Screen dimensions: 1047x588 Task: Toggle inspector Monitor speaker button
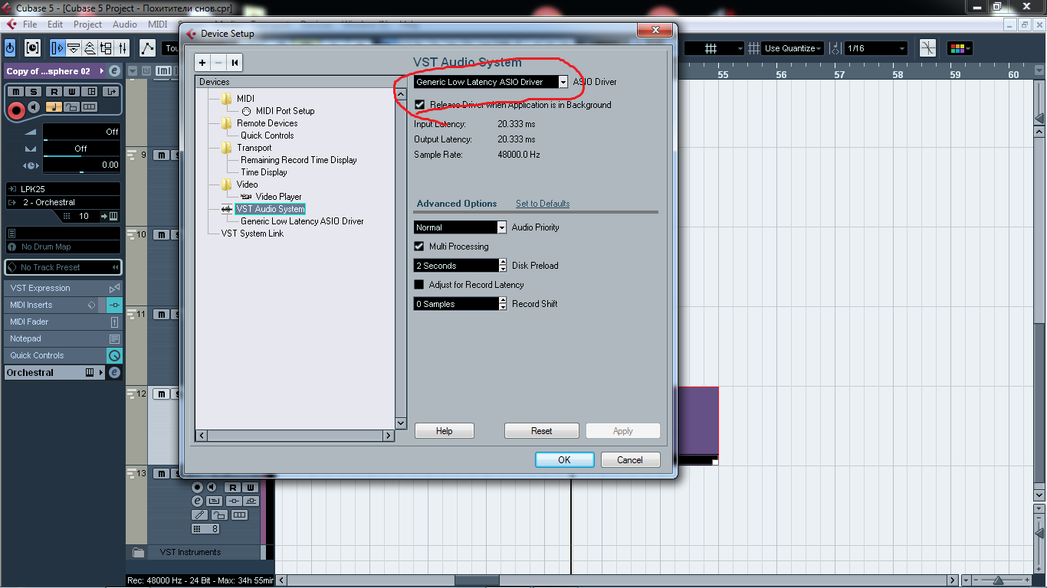pyautogui.click(x=34, y=107)
